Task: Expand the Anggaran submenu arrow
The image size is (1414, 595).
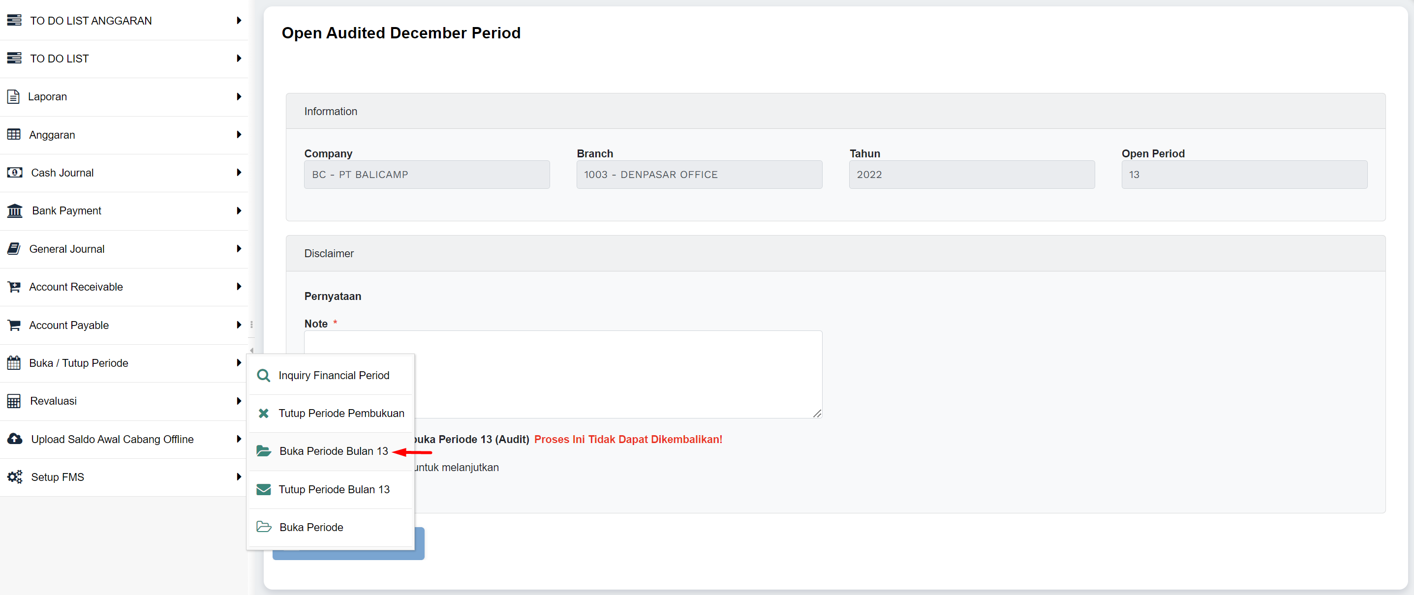Action: tap(239, 135)
